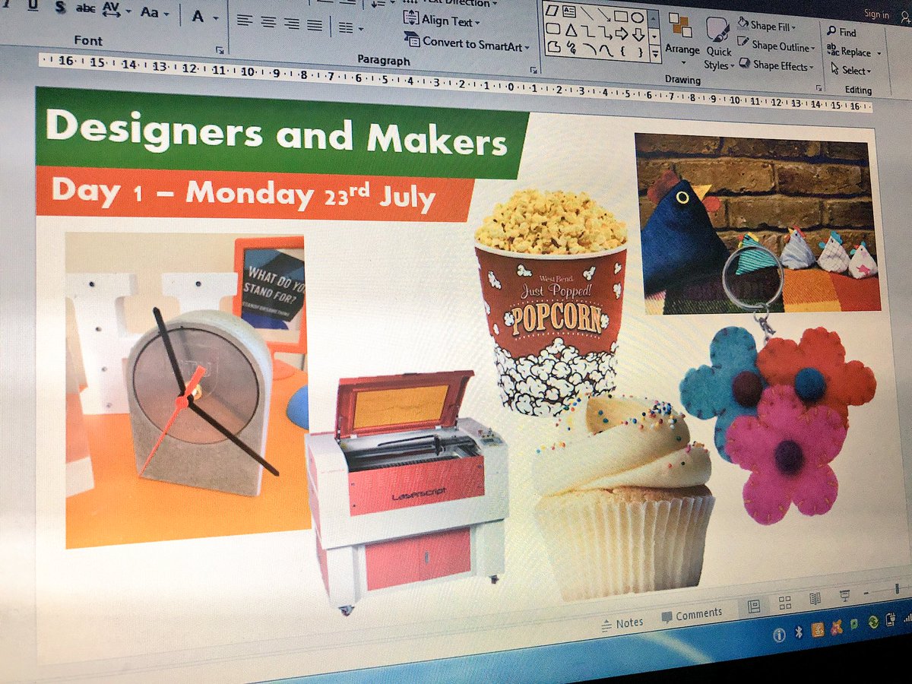
Task: Open the Arrange menu
Action: pos(682,38)
